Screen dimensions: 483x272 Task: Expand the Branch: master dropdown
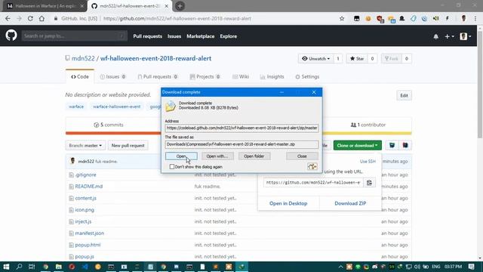point(85,145)
